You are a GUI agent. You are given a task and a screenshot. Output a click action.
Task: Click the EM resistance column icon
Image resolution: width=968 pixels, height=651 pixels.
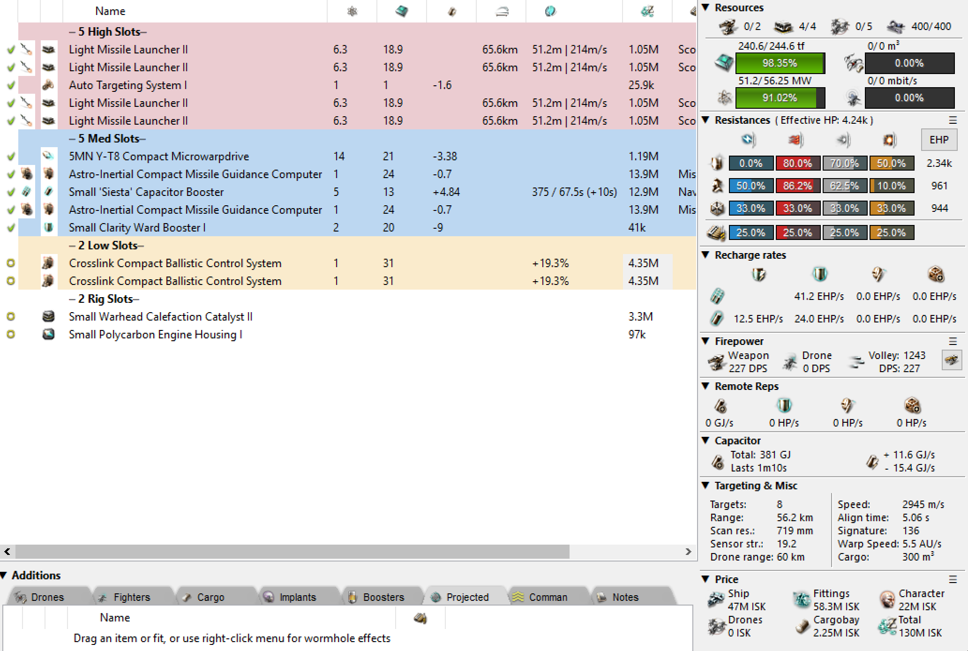748,140
